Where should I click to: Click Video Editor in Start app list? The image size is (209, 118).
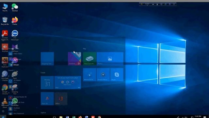(18, 54)
